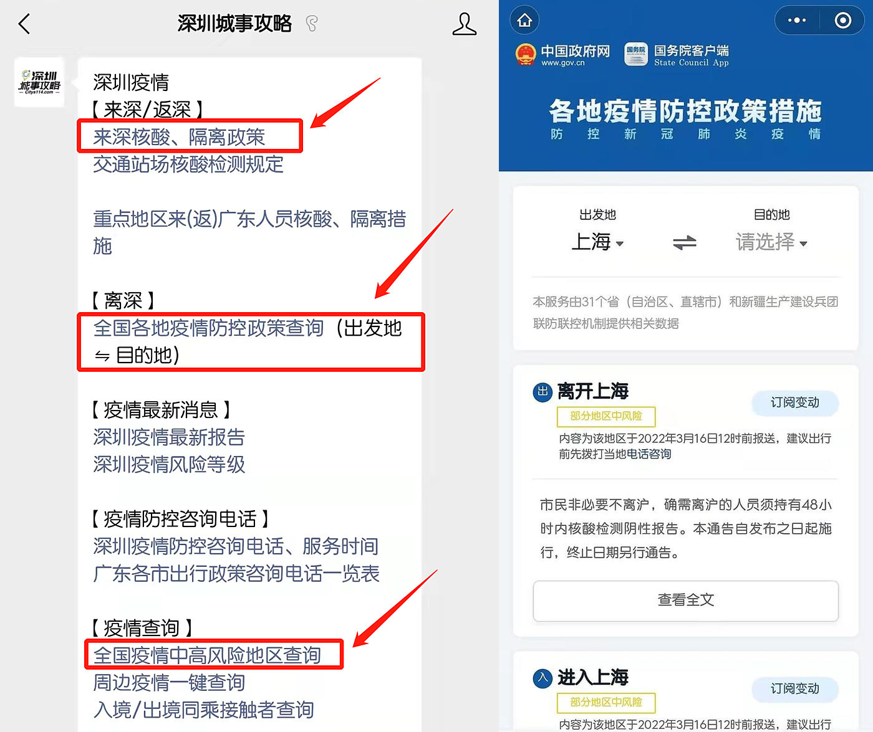This screenshot has width=873, height=732.
Task: Open the 来深核酸、隔离政策 link
Action: [179, 136]
